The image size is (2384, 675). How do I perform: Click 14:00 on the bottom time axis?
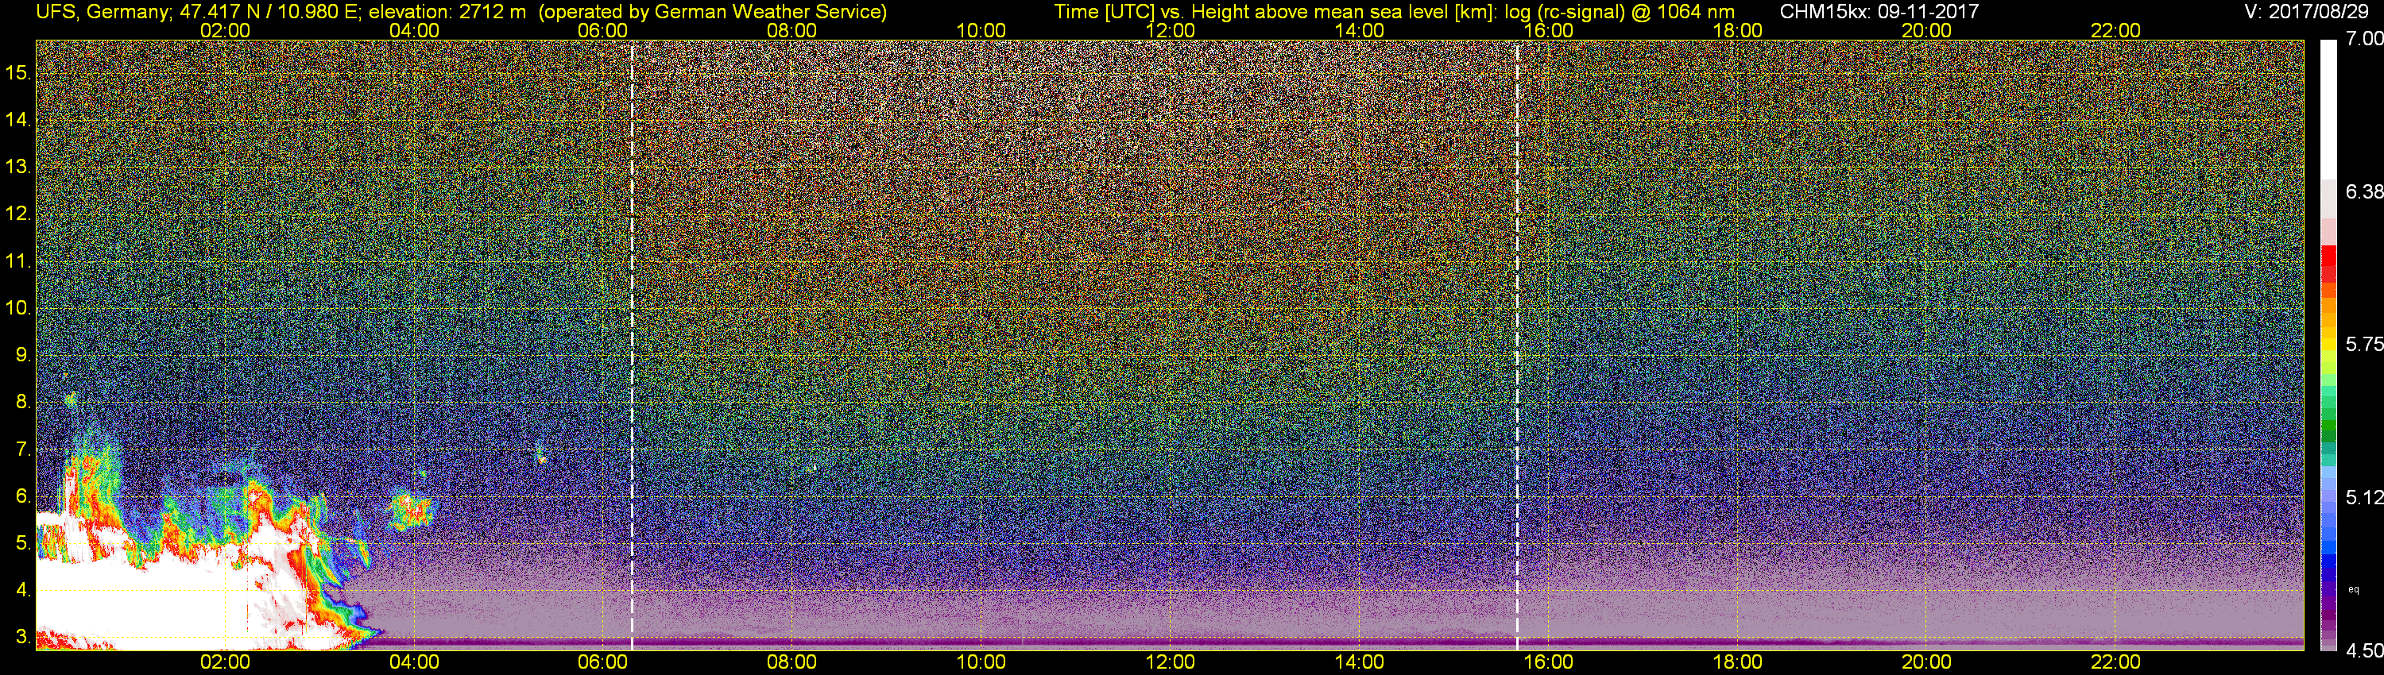click(1359, 662)
